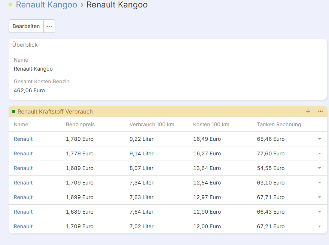Click the Renault Kraftstoff Verbrauch panel title

[x=55, y=112]
